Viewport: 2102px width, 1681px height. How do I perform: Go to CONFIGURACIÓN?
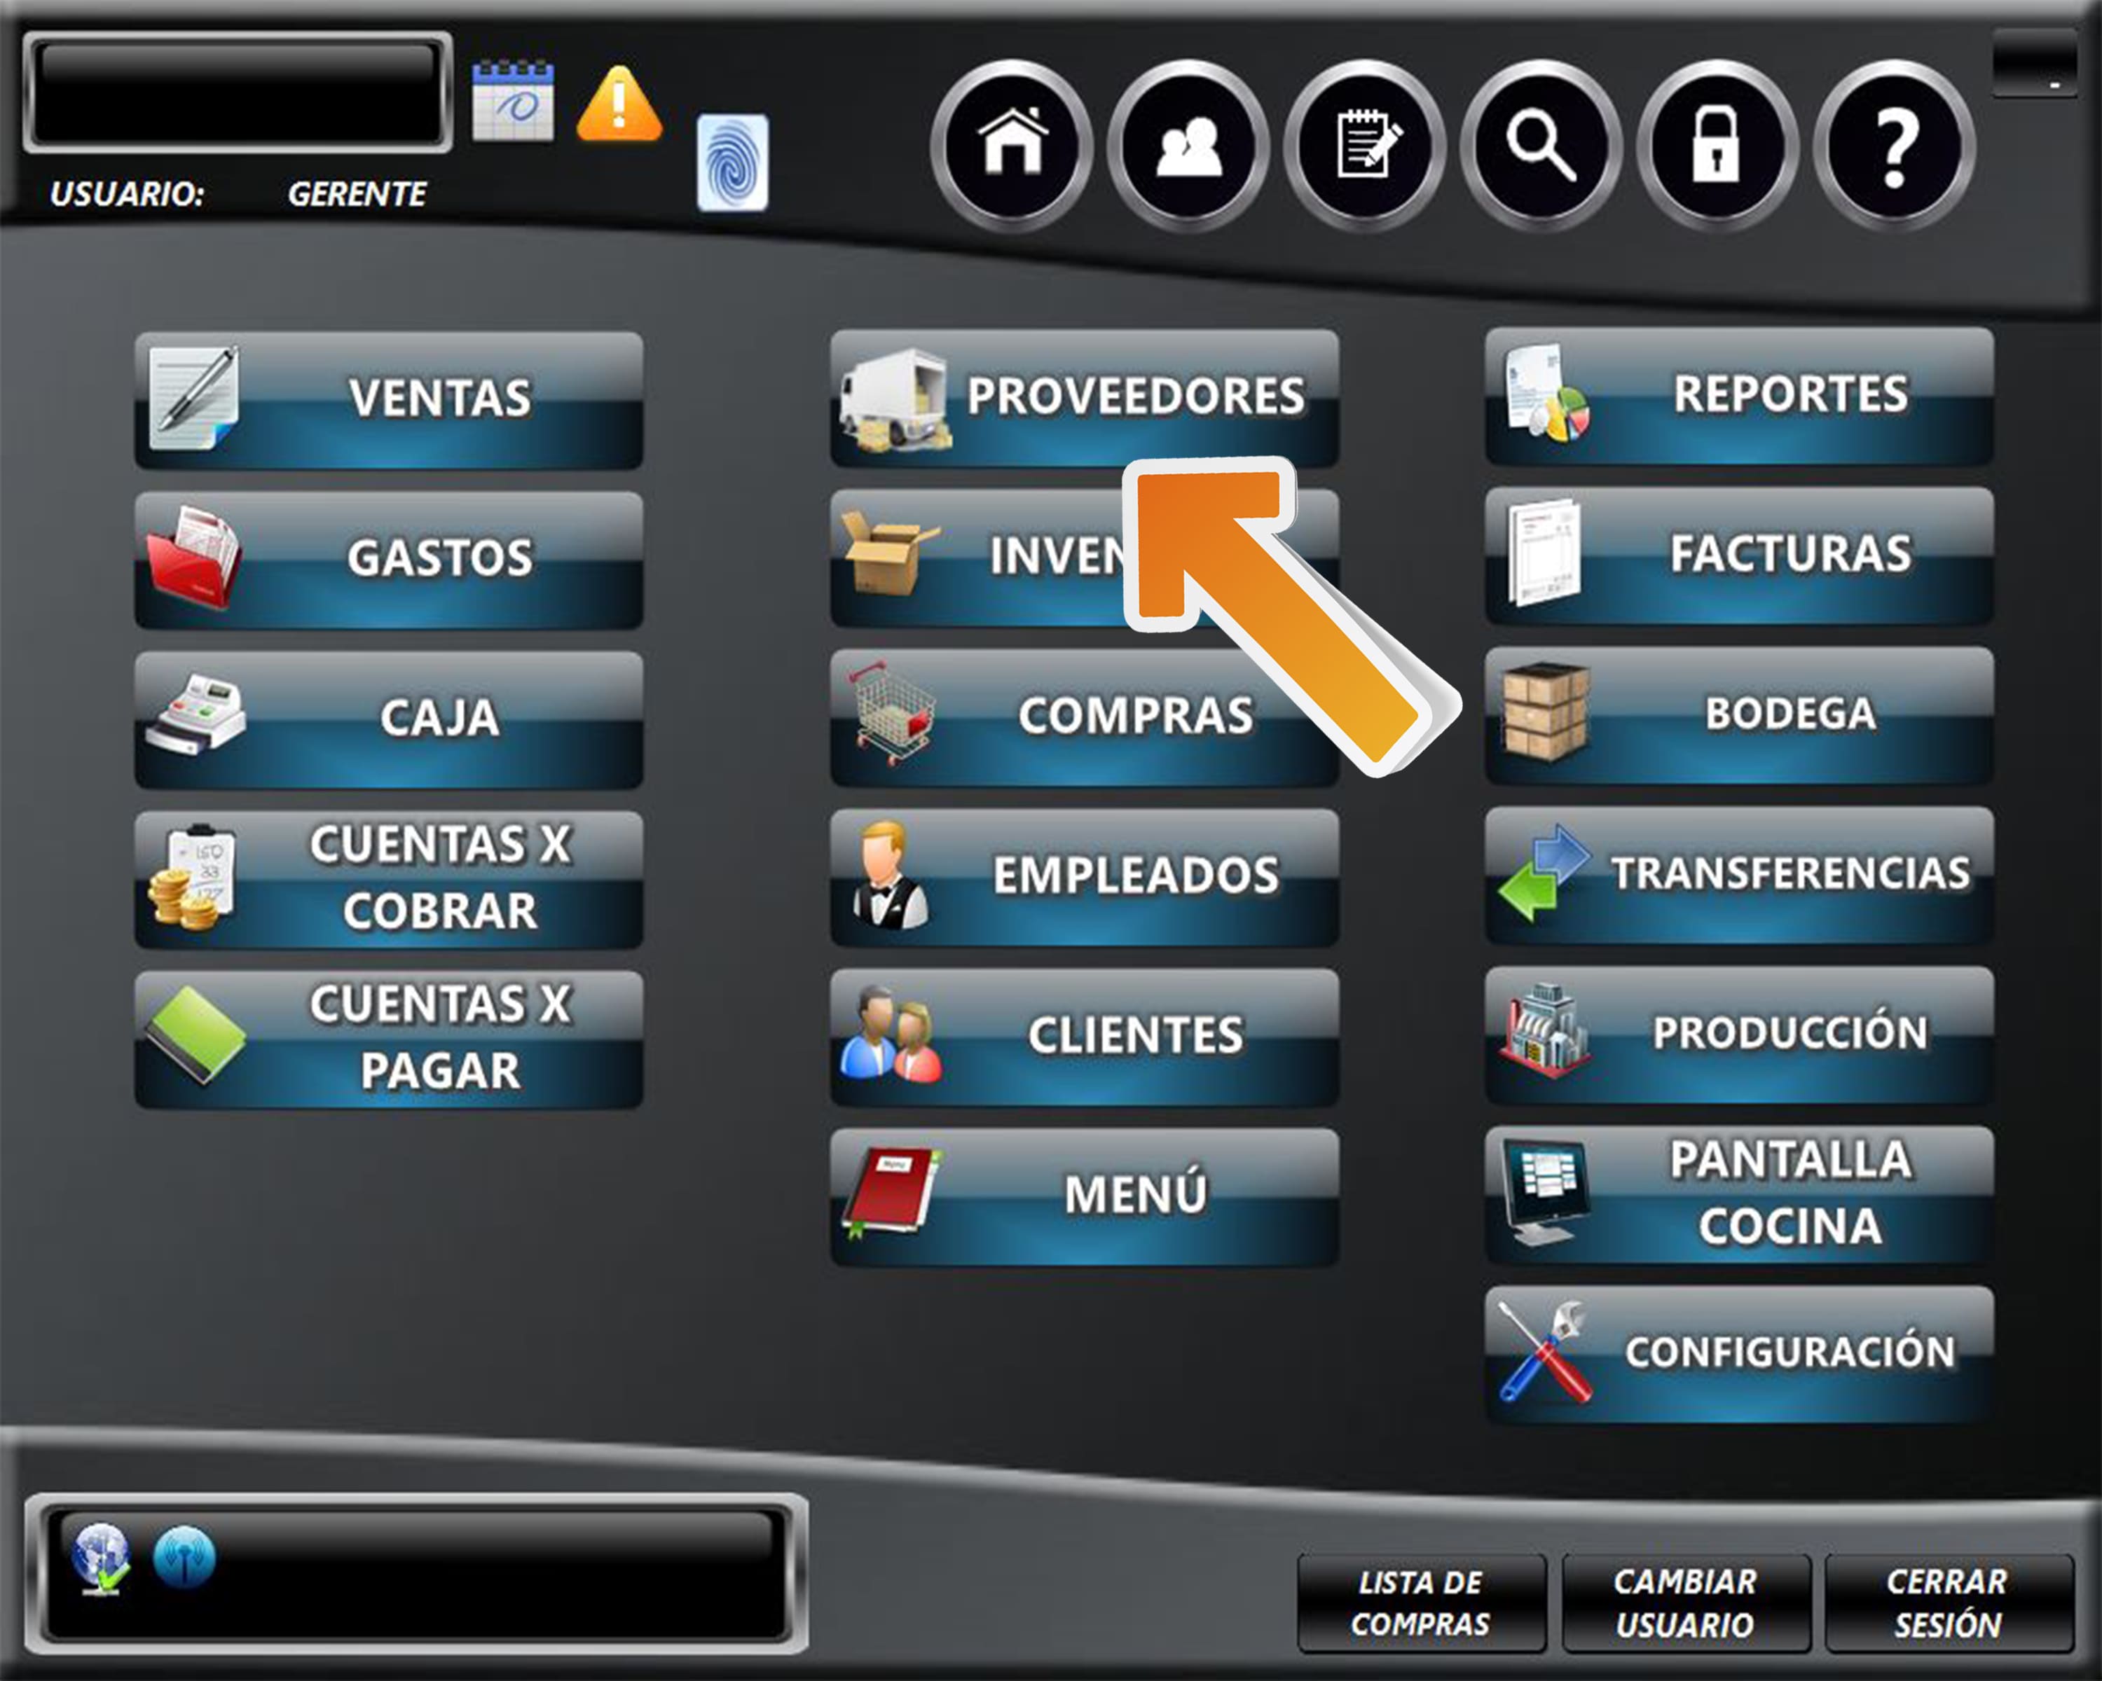(1738, 1353)
